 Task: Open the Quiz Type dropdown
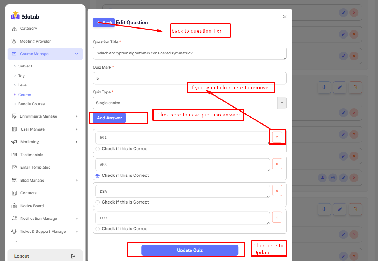coord(189,103)
